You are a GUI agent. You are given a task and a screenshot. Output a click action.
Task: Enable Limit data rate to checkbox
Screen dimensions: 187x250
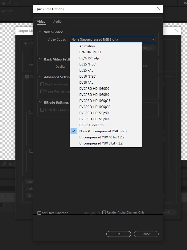click(x=42, y=110)
